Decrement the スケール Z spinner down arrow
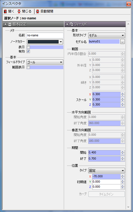The image size is (133, 212). pos(123,106)
